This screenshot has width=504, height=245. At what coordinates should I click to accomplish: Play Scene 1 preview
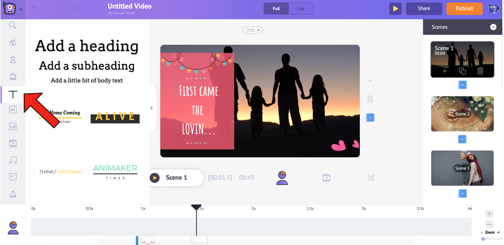click(x=155, y=177)
